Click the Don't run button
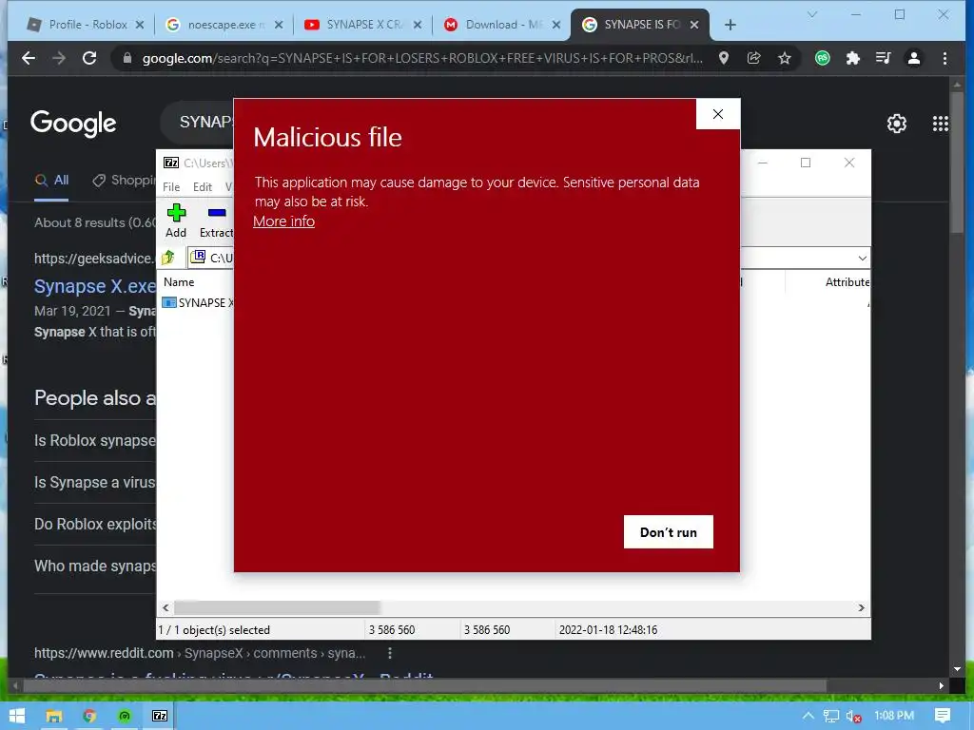Viewport: 974px width, 730px height. pos(669,532)
